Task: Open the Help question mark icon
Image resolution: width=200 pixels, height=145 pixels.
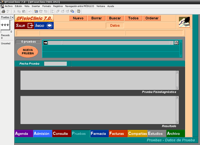Action: pos(78,11)
